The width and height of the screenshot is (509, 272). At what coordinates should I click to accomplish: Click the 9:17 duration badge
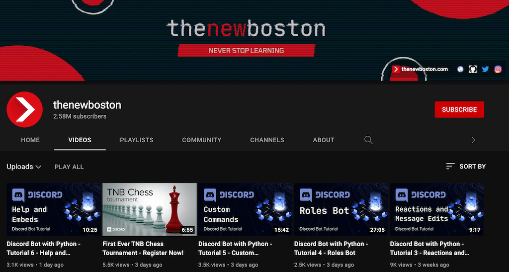(475, 230)
